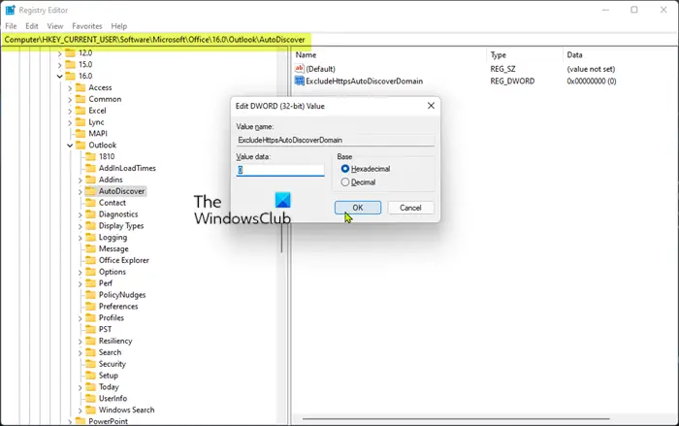Click the Access folder icon

coord(81,87)
